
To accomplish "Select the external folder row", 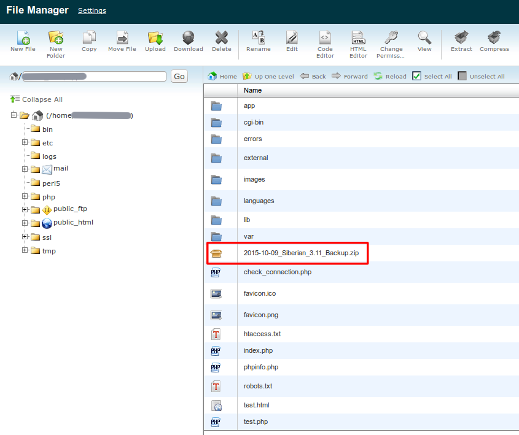I will pyautogui.click(x=361, y=158).
